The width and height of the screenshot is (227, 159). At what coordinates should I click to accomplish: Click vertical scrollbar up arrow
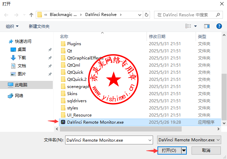coord(224,35)
